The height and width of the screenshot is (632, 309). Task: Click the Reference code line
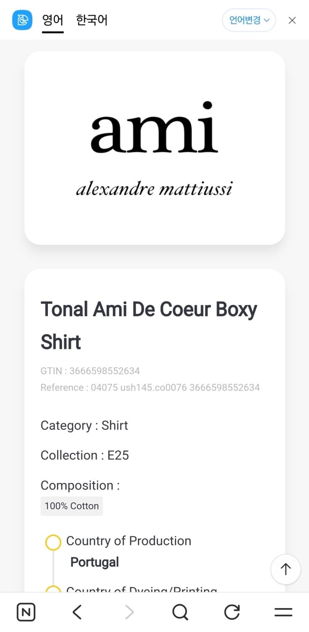pos(150,388)
